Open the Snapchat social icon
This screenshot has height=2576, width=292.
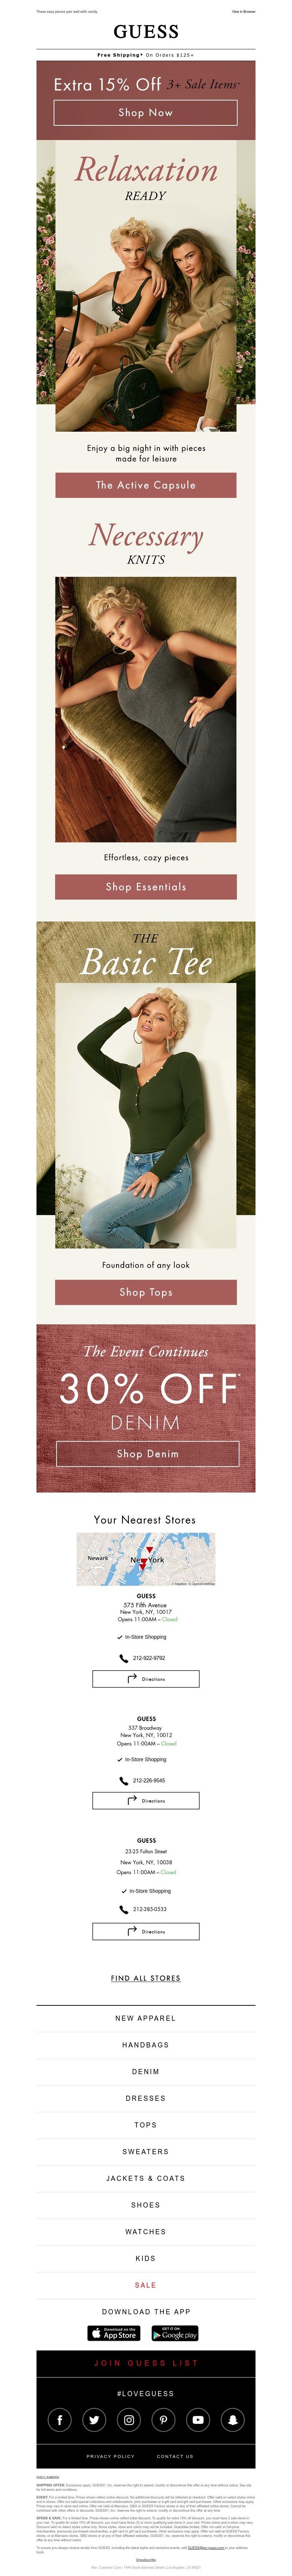[233, 2419]
